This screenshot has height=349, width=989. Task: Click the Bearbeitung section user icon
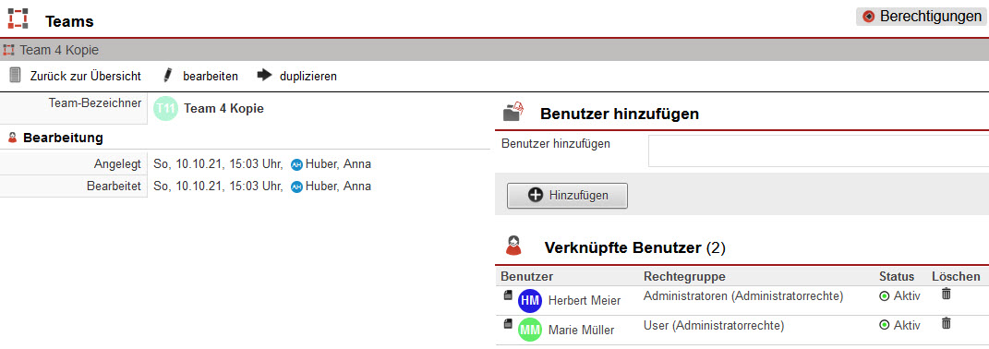pos(12,138)
